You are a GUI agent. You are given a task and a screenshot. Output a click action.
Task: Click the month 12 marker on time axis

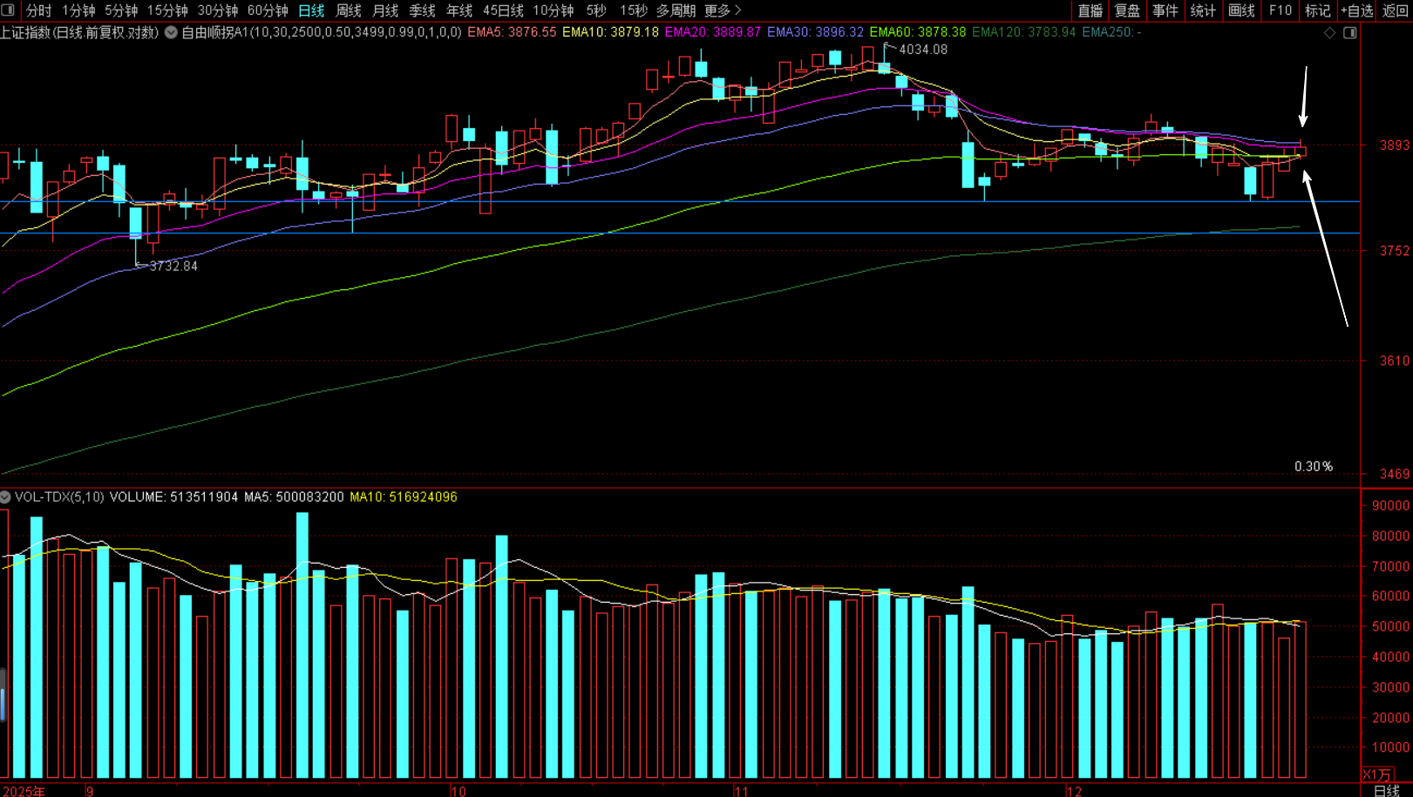1074,791
